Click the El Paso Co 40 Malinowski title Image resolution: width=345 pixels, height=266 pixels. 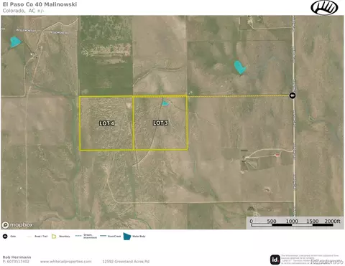click(40, 4)
